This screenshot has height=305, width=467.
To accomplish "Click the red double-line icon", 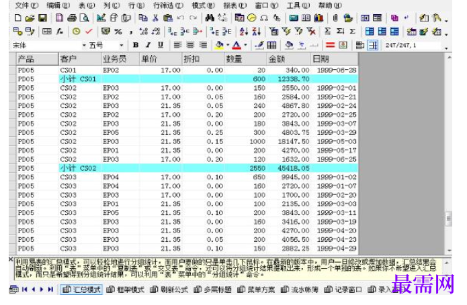I will 330,45.
